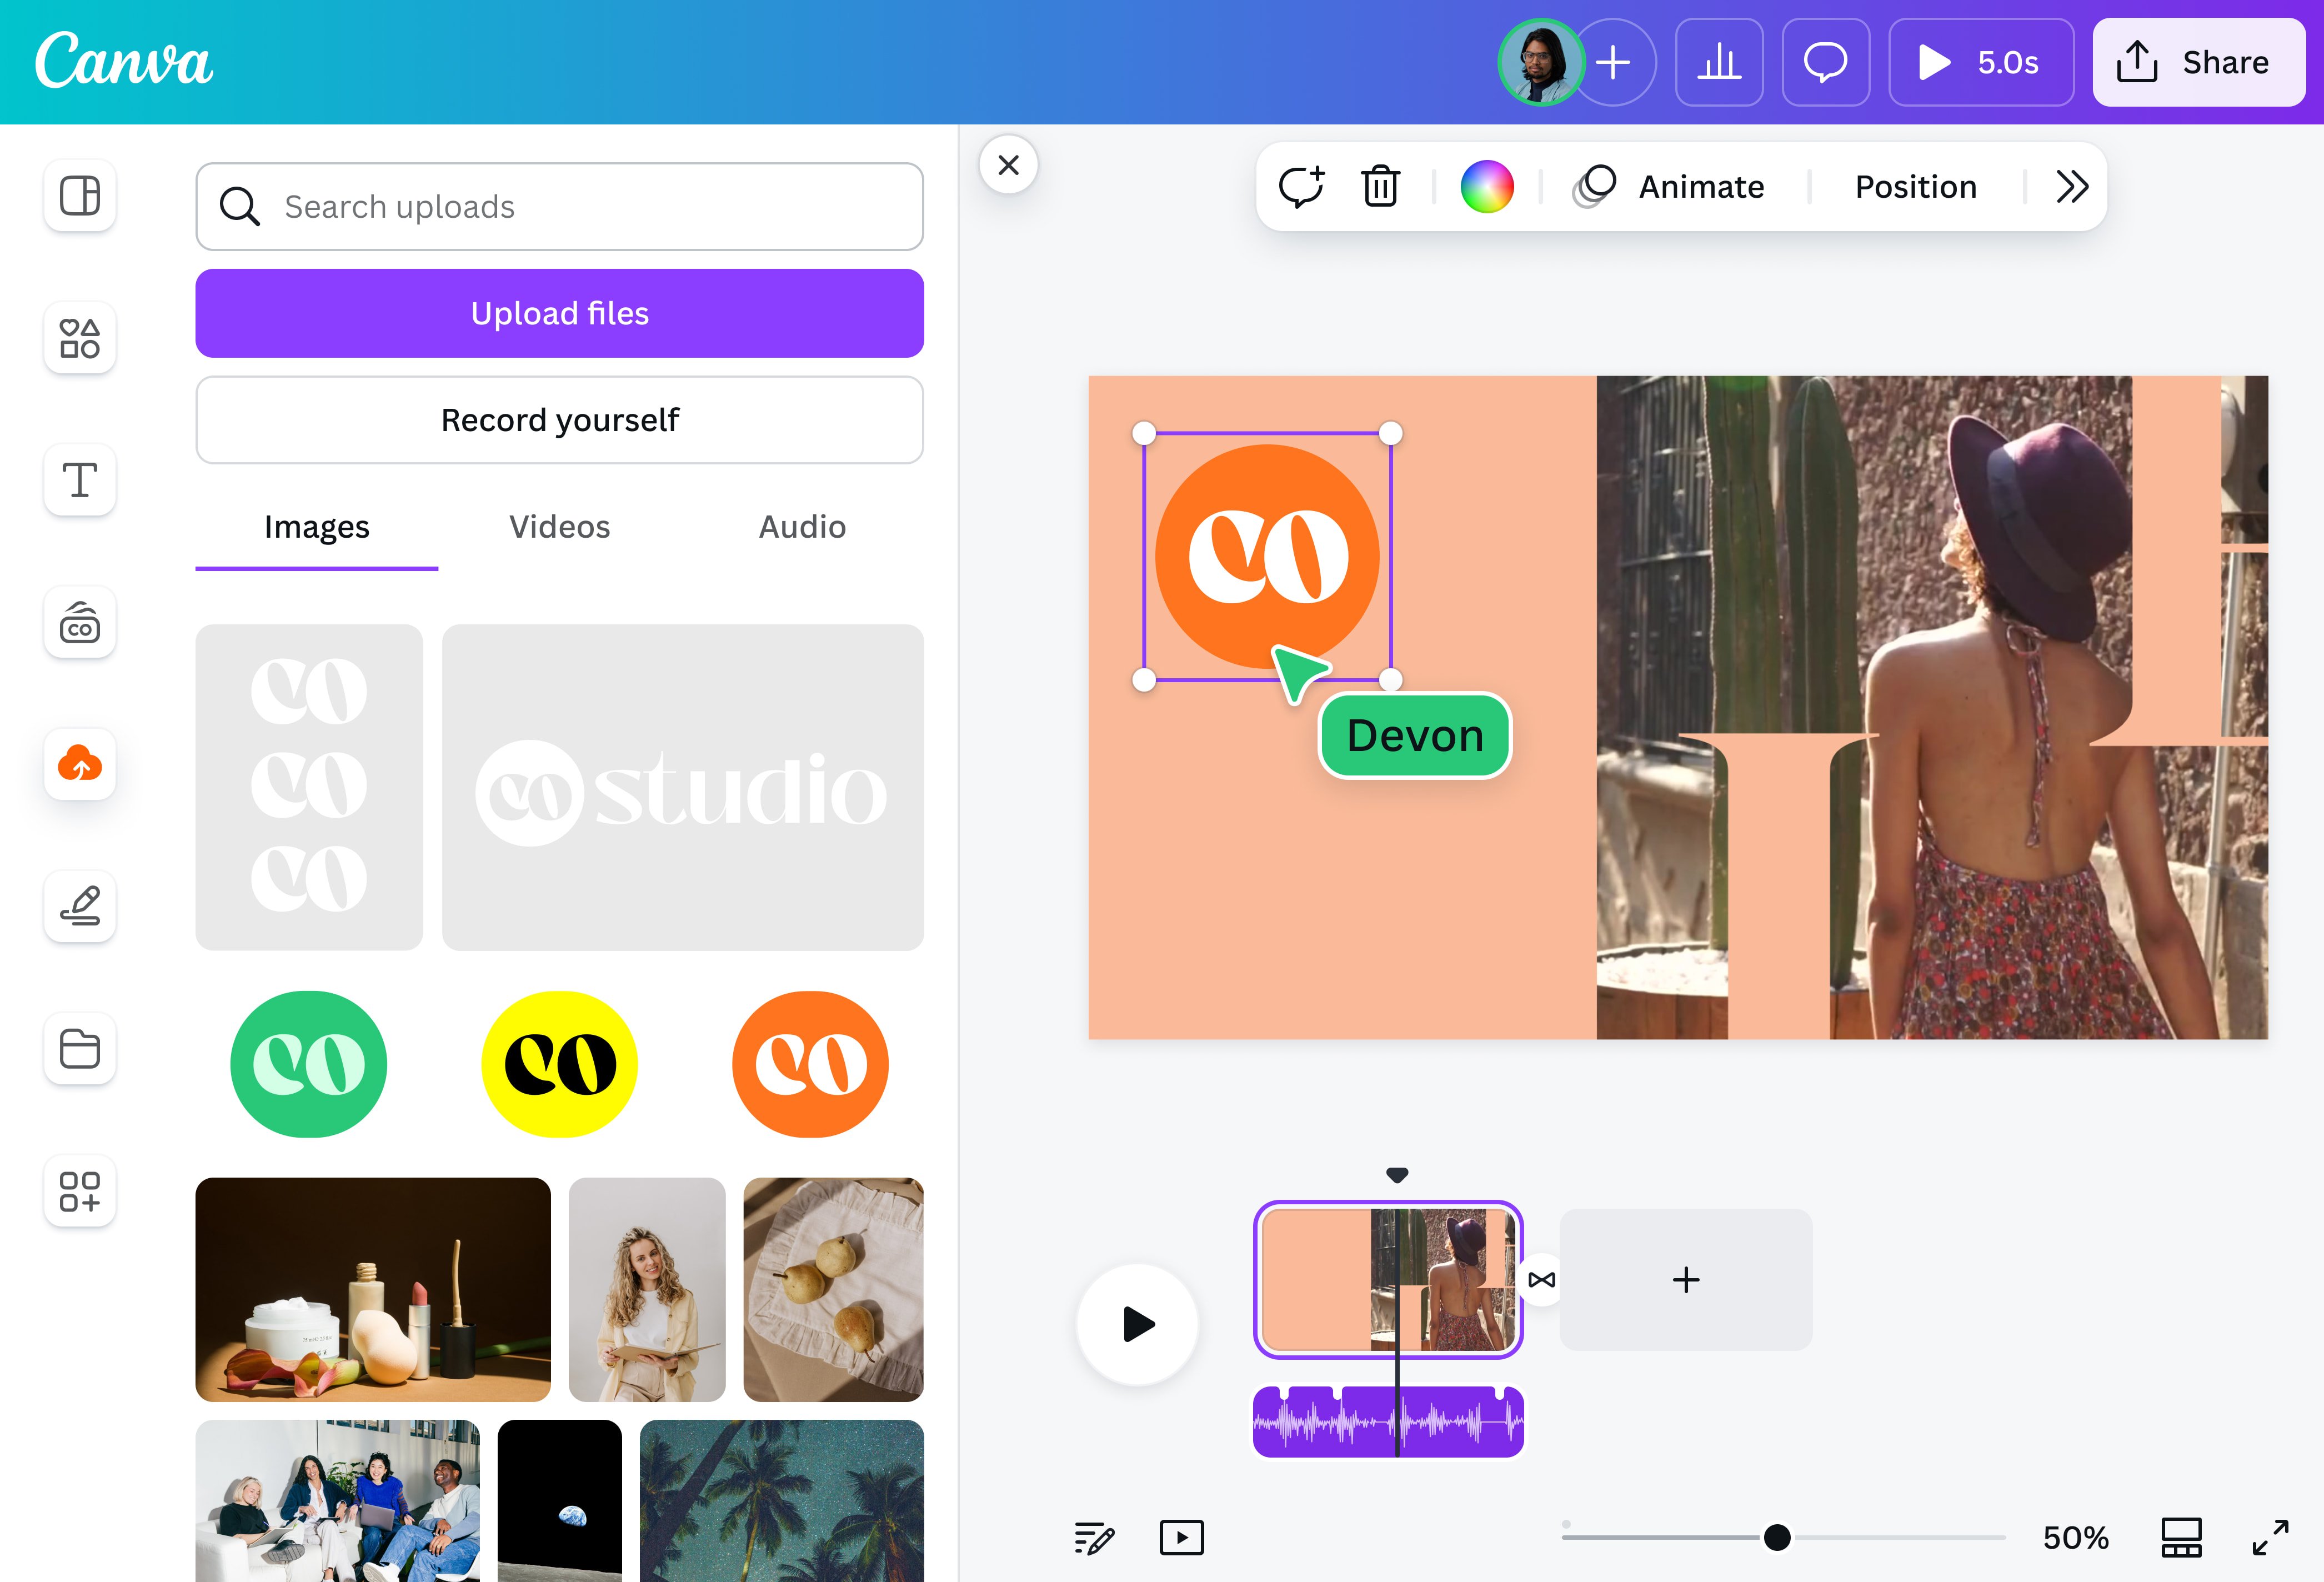Open the Elements panel
The image size is (2324, 1582).
(x=79, y=338)
